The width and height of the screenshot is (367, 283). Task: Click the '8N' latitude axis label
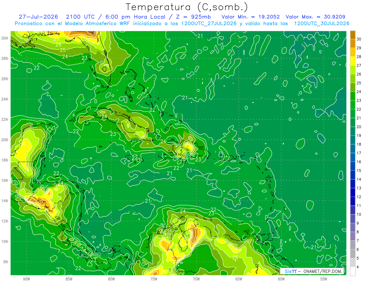pos(6,262)
